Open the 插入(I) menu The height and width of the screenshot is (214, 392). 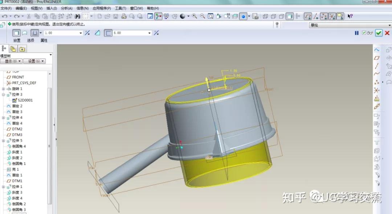[52, 8]
